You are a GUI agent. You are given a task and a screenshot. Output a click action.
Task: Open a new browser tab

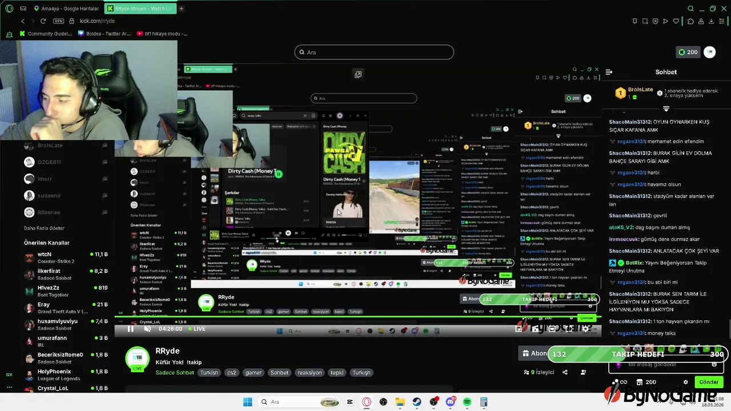(x=181, y=9)
